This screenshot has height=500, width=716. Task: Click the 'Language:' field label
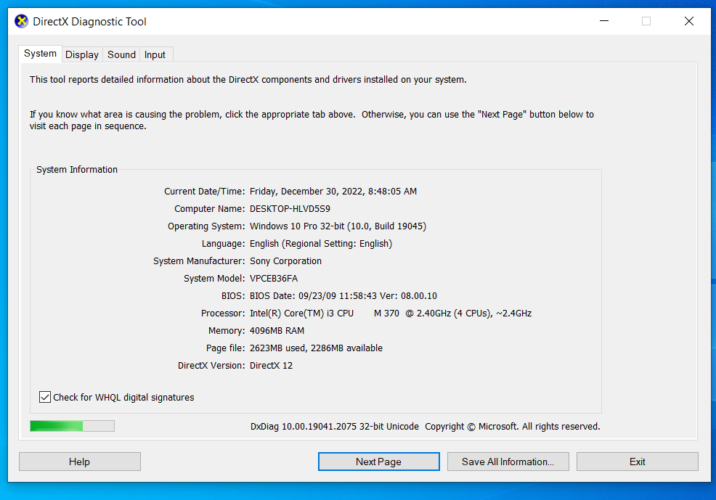tap(224, 244)
